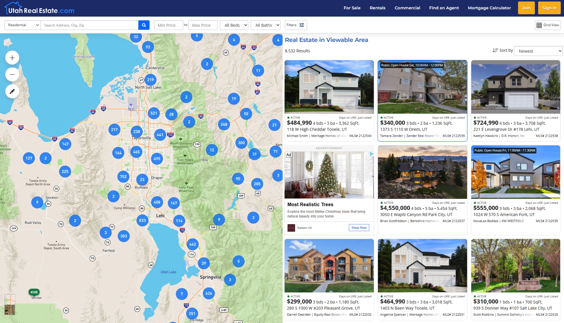Zoom in using the map plus control
Viewport: 564px width, 323px height.
click(x=12, y=57)
